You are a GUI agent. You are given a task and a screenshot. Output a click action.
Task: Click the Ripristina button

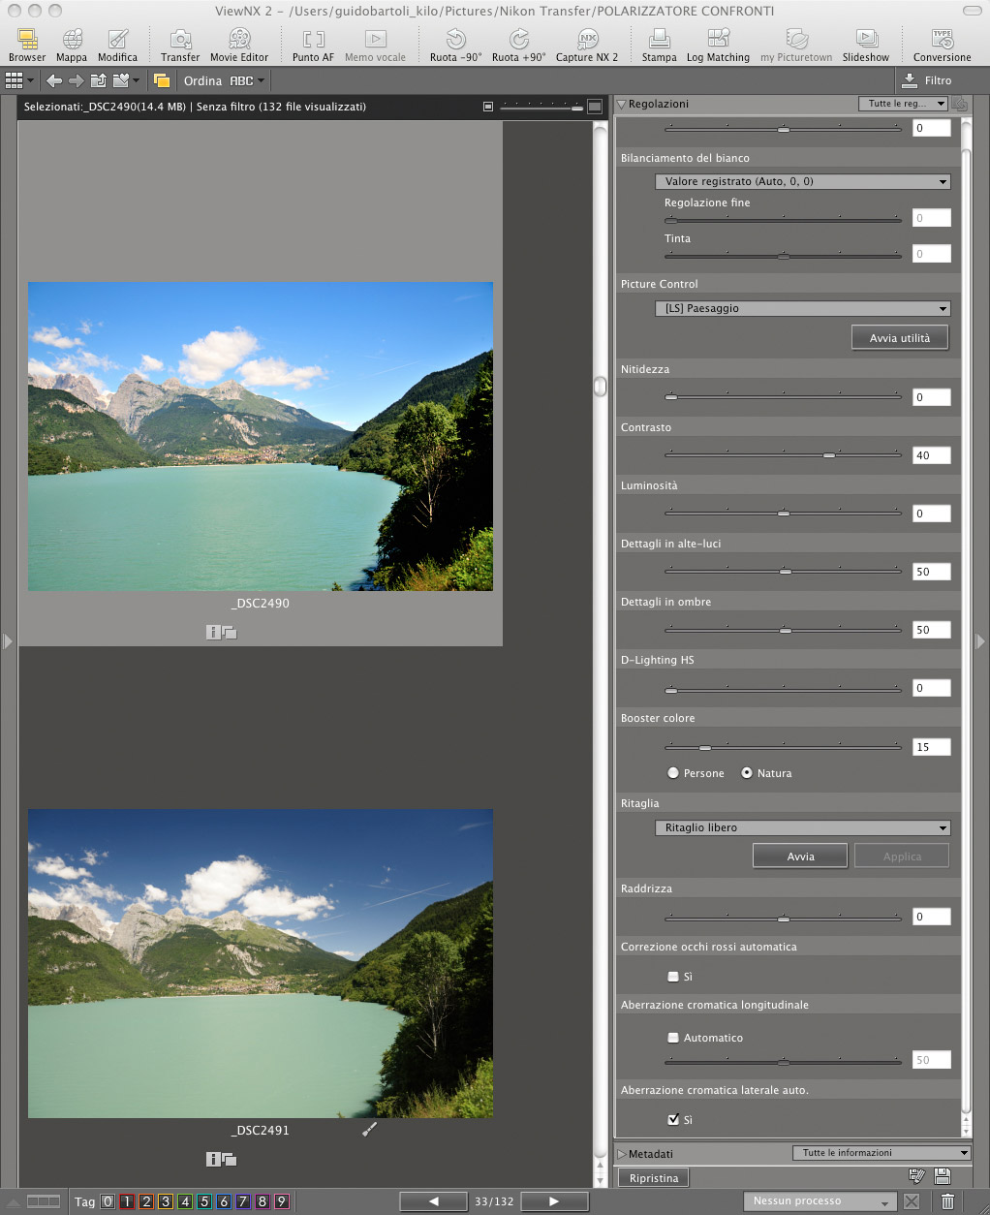point(654,1178)
